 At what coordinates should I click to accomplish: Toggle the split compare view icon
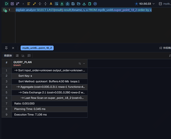pyautogui.click(x=68, y=4)
